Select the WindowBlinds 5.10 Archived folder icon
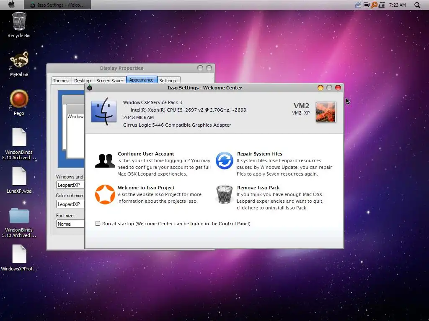The width and height of the screenshot is (429, 321). click(19, 215)
